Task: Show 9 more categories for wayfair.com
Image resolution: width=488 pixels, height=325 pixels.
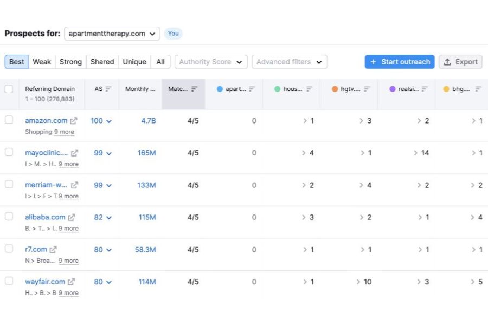Action: tap(68, 293)
